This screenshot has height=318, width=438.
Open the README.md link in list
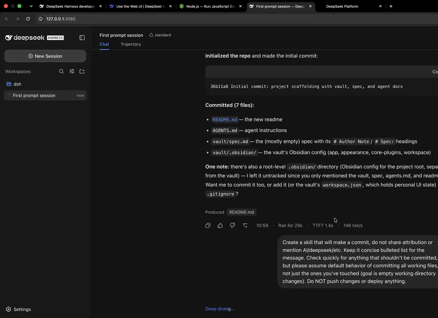pos(225,120)
